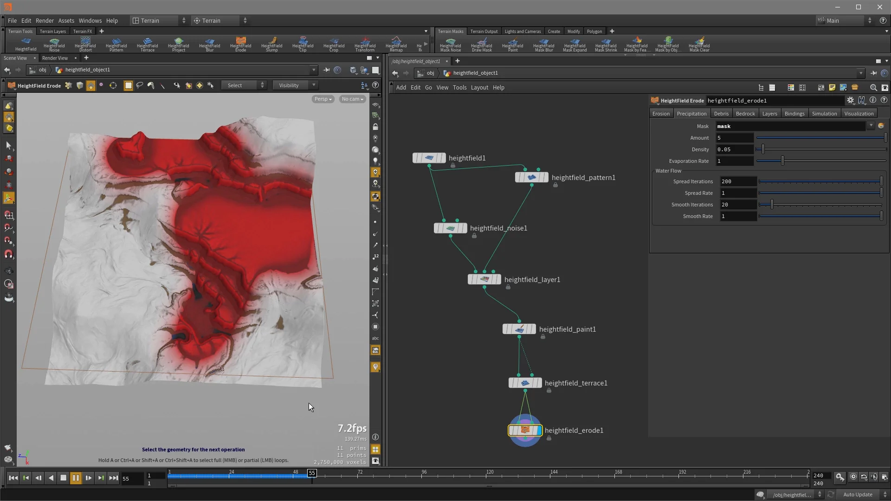Select the HeightField Noise shelf tool

[54, 44]
